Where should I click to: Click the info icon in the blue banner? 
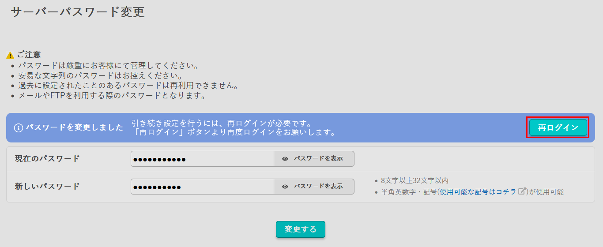click(x=19, y=128)
